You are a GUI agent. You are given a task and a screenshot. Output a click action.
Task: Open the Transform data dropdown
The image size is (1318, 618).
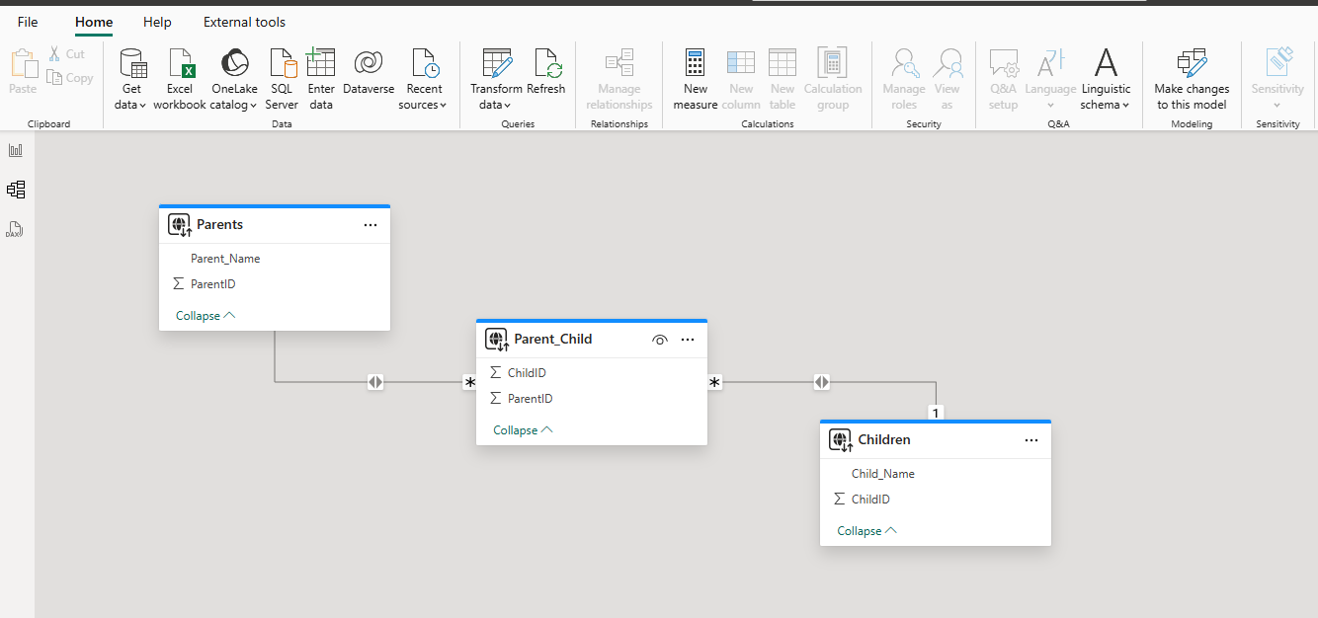click(x=496, y=78)
